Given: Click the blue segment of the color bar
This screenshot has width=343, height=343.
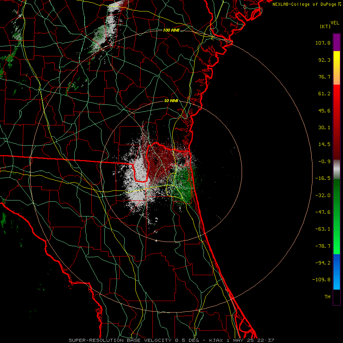Looking at the screenshot, I should coord(337,272).
